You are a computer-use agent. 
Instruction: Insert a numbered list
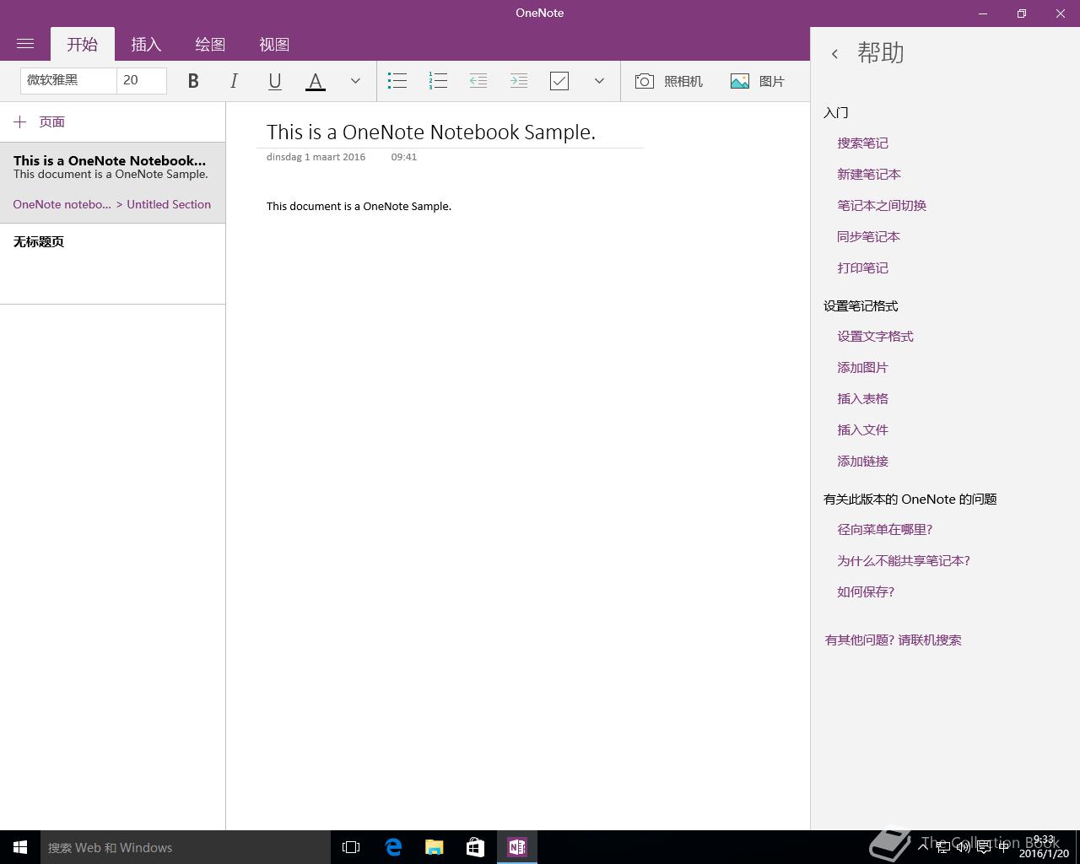pos(438,81)
